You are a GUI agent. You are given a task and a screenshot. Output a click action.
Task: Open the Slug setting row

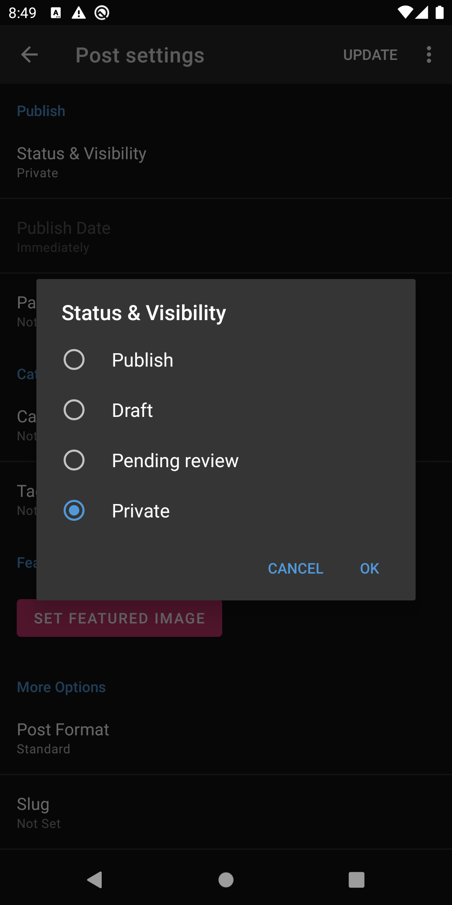(x=226, y=812)
